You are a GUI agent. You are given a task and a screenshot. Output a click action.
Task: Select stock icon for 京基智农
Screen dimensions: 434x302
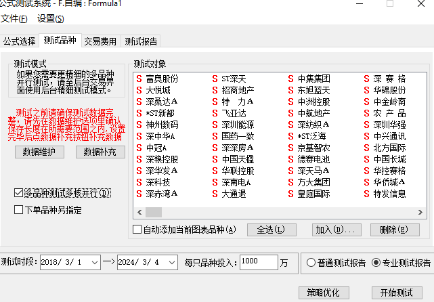290,148
